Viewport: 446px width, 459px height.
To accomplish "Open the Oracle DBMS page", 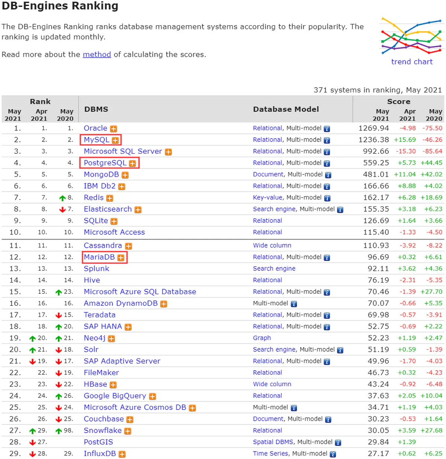I will pyautogui.click(x=96, y=128).
